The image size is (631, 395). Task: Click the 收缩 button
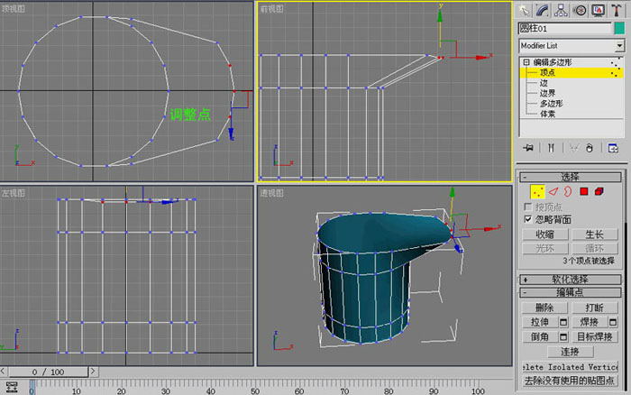(545, 234)
